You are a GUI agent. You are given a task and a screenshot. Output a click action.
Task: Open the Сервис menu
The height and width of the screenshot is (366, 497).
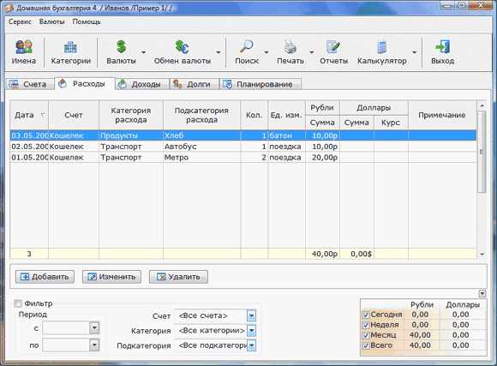[20, 22]
